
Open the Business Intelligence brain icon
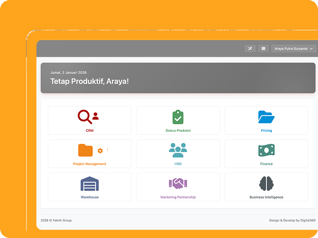tap(266, 183)
